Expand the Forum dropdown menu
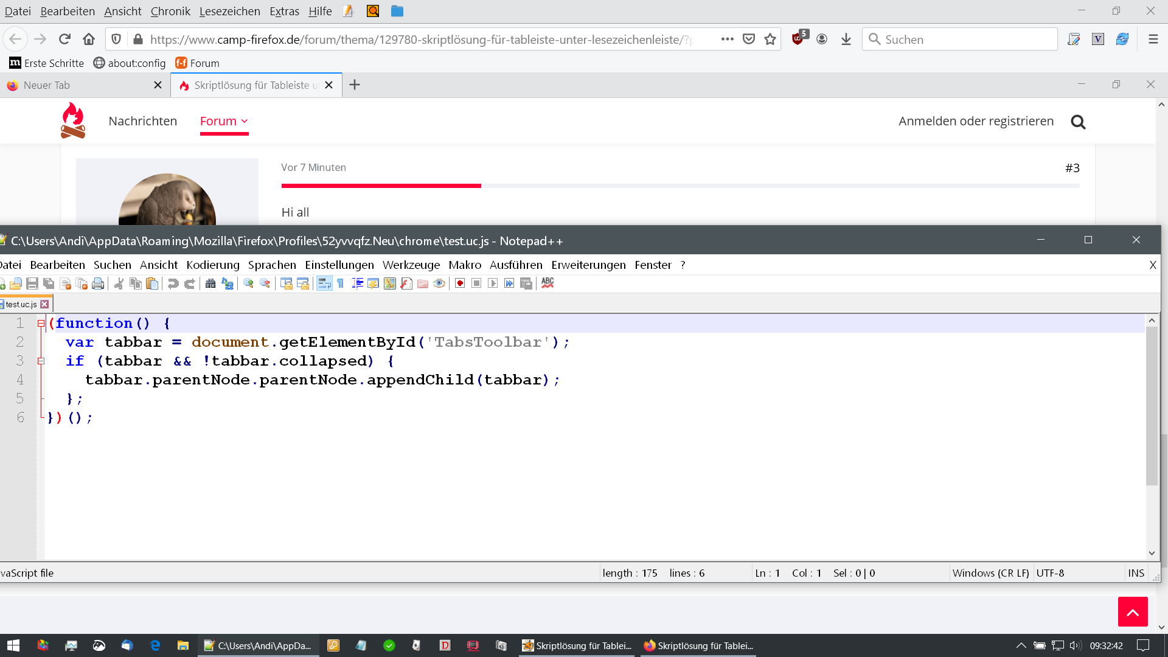 [x=224, y=121]
